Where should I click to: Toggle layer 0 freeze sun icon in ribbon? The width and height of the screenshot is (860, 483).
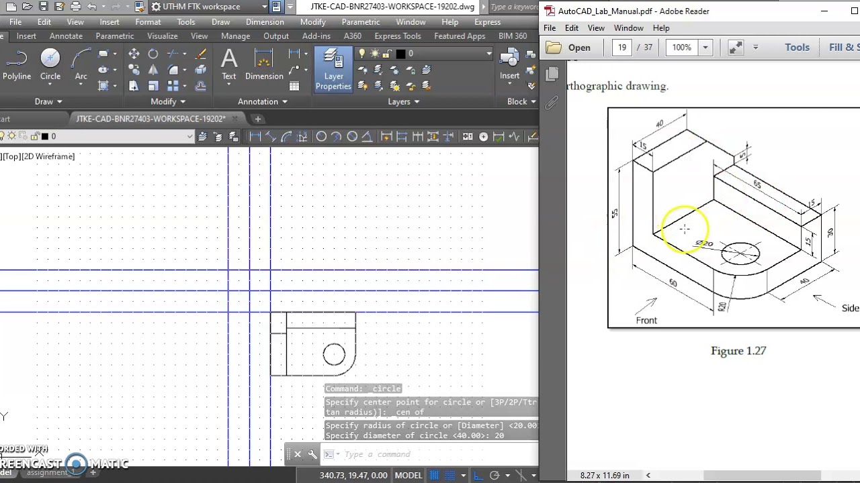[375, 54]
